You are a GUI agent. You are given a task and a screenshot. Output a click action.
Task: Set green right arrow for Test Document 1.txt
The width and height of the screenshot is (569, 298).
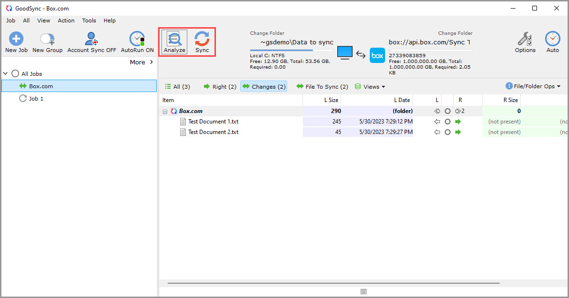point(458,122)
